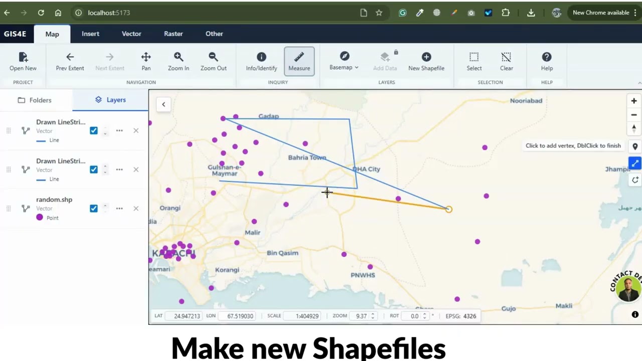The height and width of the screenshot is (361, 642).
Task: Click reorder arrows for second Drawn LineString layer
Action: pyautogui.click(x=105, y=169)
